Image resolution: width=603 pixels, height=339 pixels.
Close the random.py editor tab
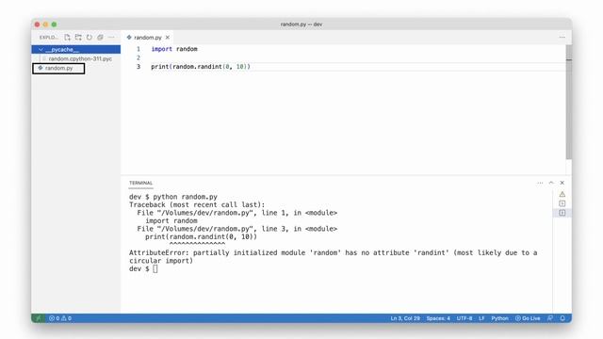click(168, 38)
